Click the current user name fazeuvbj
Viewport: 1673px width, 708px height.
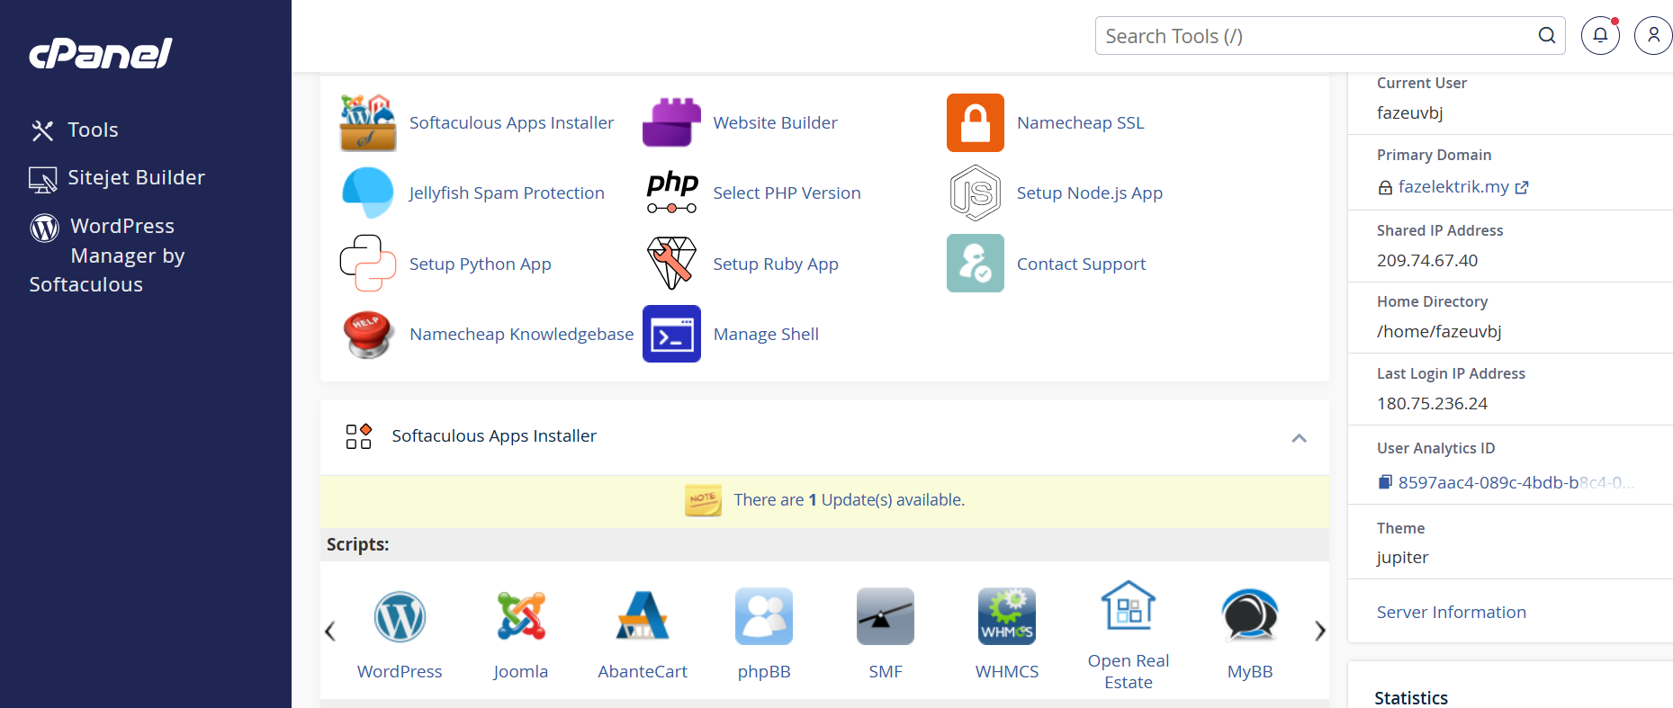coord(1410,113)
